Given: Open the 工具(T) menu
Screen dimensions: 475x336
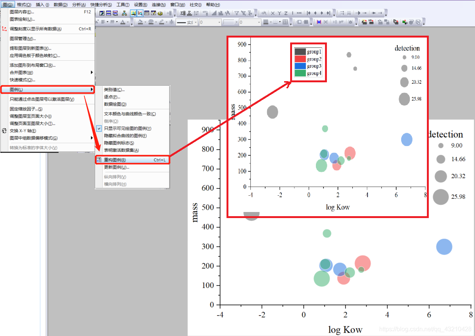Looking at the screenshot, I should (123, 5).
